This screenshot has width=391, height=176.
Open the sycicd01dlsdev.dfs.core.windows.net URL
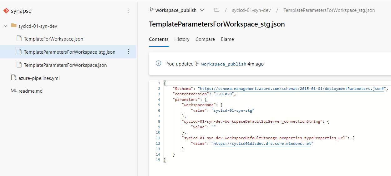click(262, 144)
